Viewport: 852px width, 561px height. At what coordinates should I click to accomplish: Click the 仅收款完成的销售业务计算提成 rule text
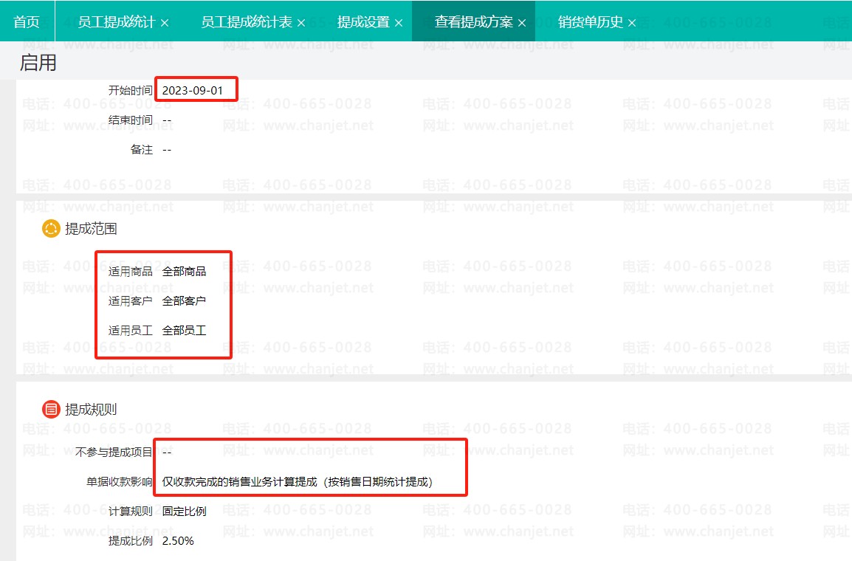297,481
